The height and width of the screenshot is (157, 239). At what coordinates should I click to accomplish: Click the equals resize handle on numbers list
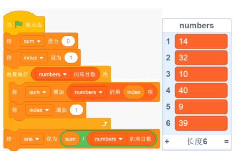click(x=226, y=141)
